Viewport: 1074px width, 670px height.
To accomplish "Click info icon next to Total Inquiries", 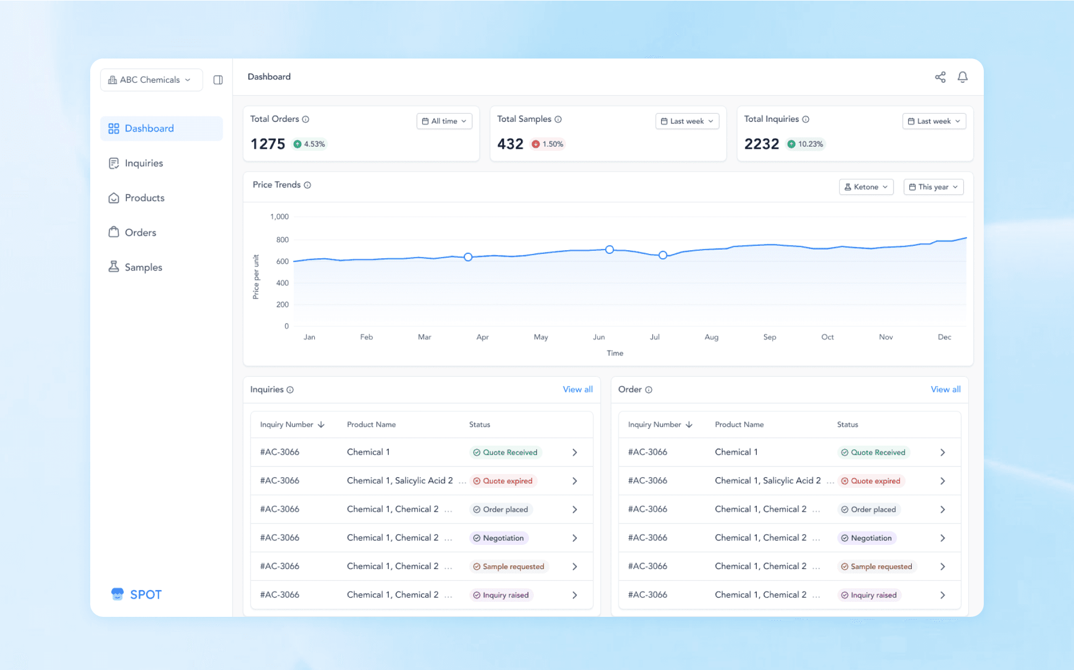I will coord(805,119).
